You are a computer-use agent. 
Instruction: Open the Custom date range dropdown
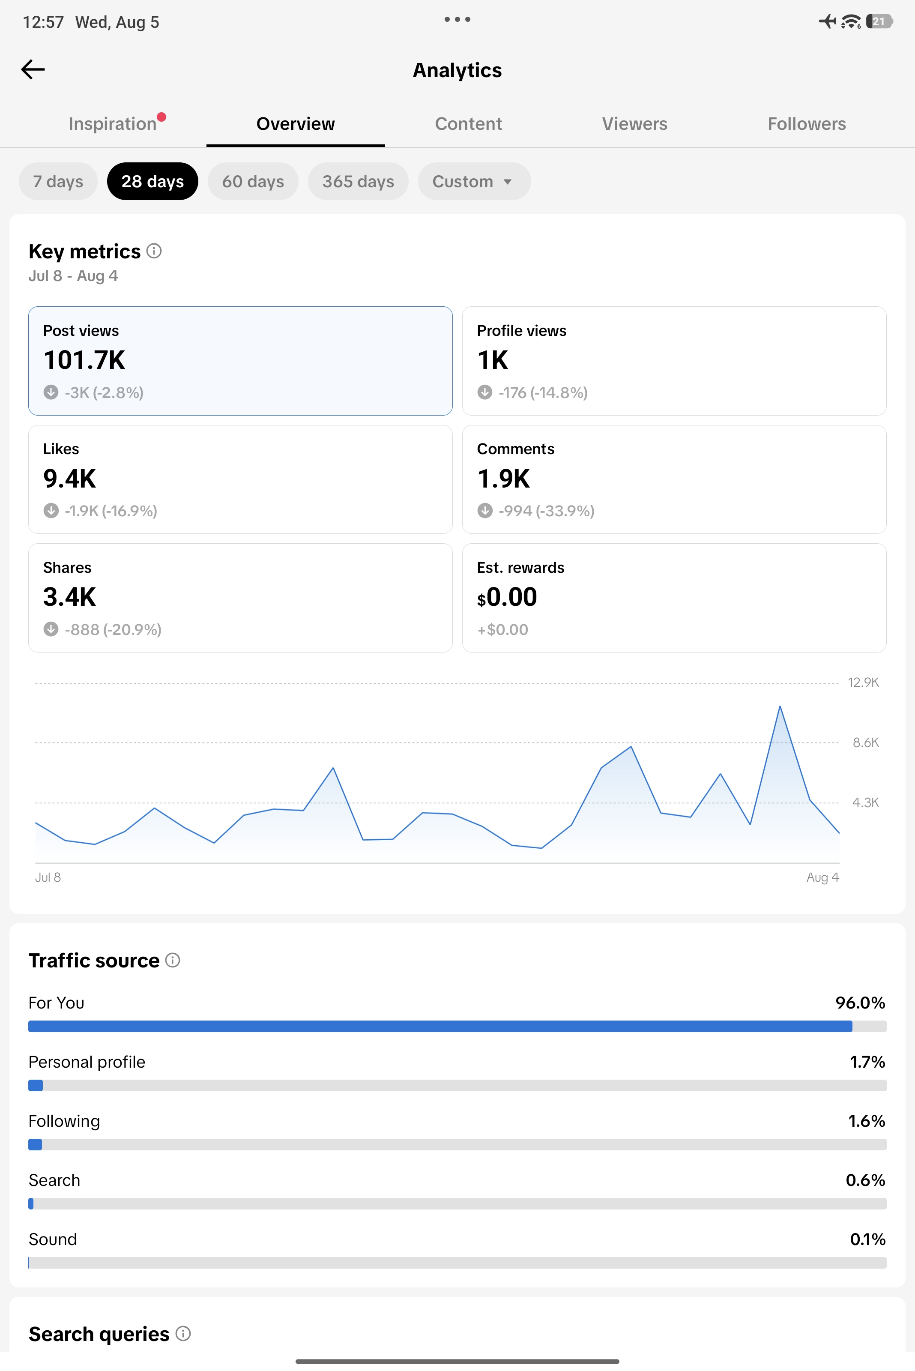[x=475, y=182]
